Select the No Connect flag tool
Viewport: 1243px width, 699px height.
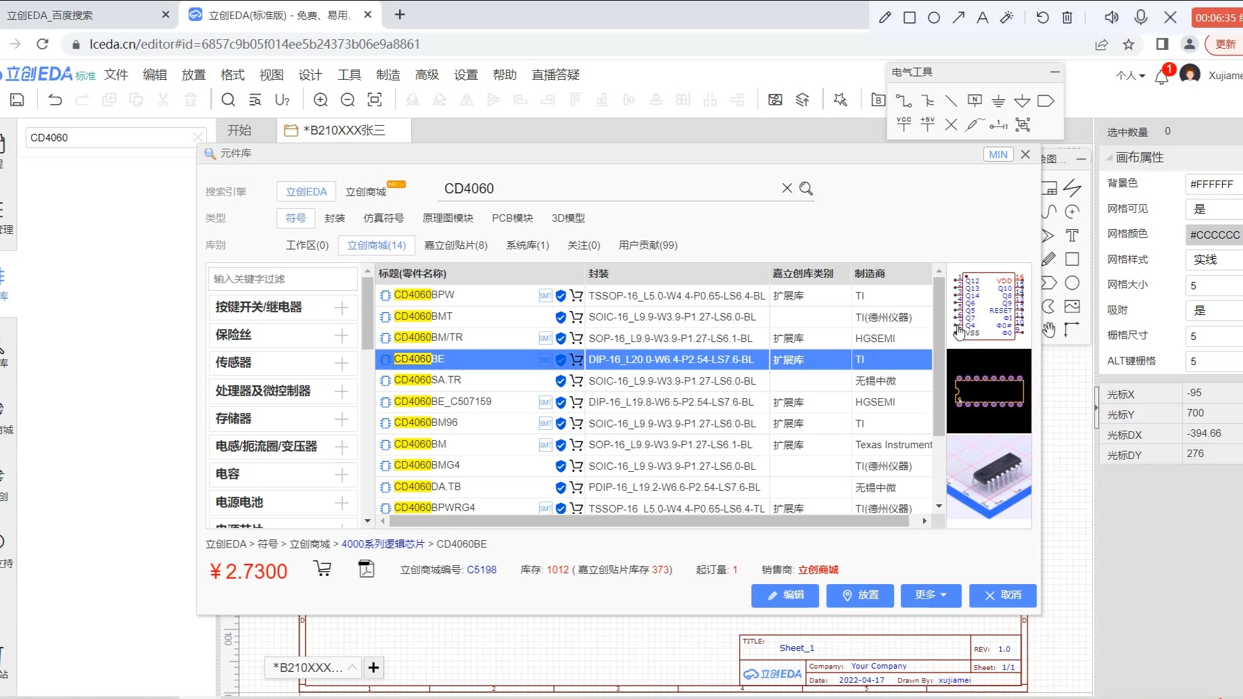point(951,124)
